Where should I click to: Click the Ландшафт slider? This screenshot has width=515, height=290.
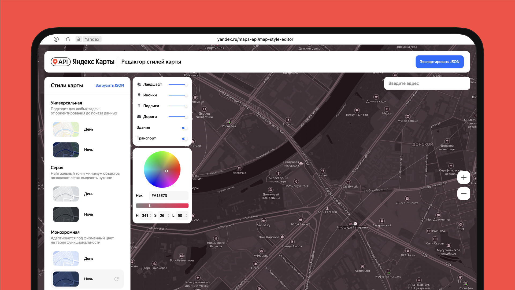[177, 85]
